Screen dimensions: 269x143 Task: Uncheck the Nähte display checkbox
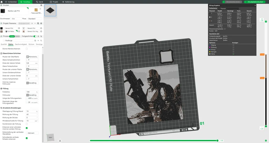pos(233,54)
